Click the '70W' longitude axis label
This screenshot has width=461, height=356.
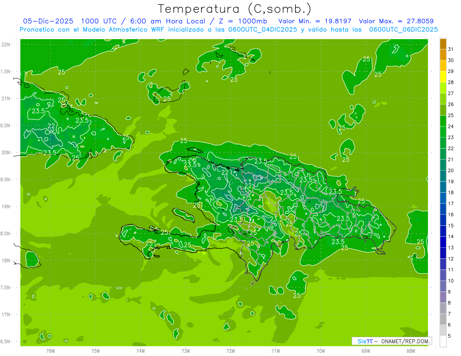[321, 351]
